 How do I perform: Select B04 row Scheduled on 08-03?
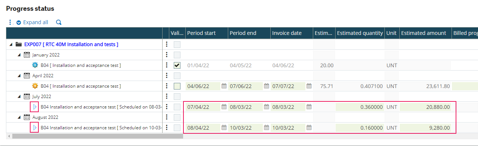[x=101, y=107]
